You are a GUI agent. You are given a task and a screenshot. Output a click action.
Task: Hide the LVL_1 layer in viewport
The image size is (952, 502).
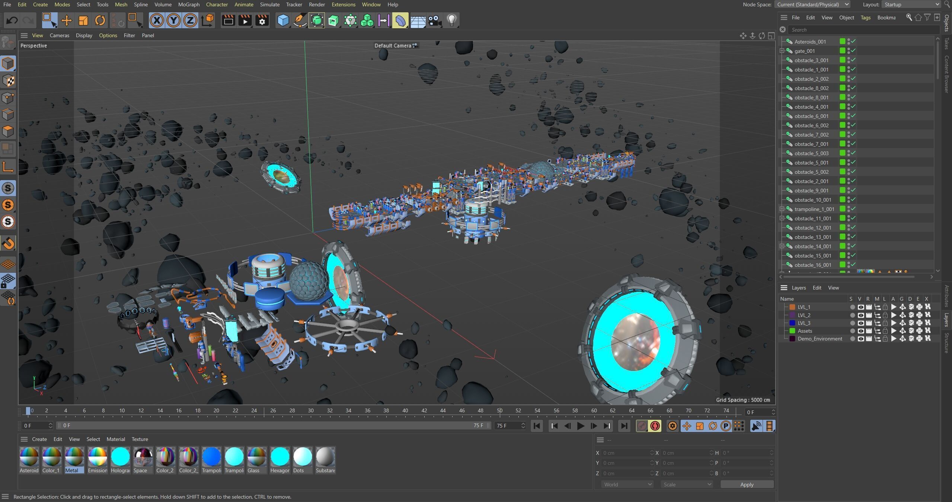tap(860, 307)
